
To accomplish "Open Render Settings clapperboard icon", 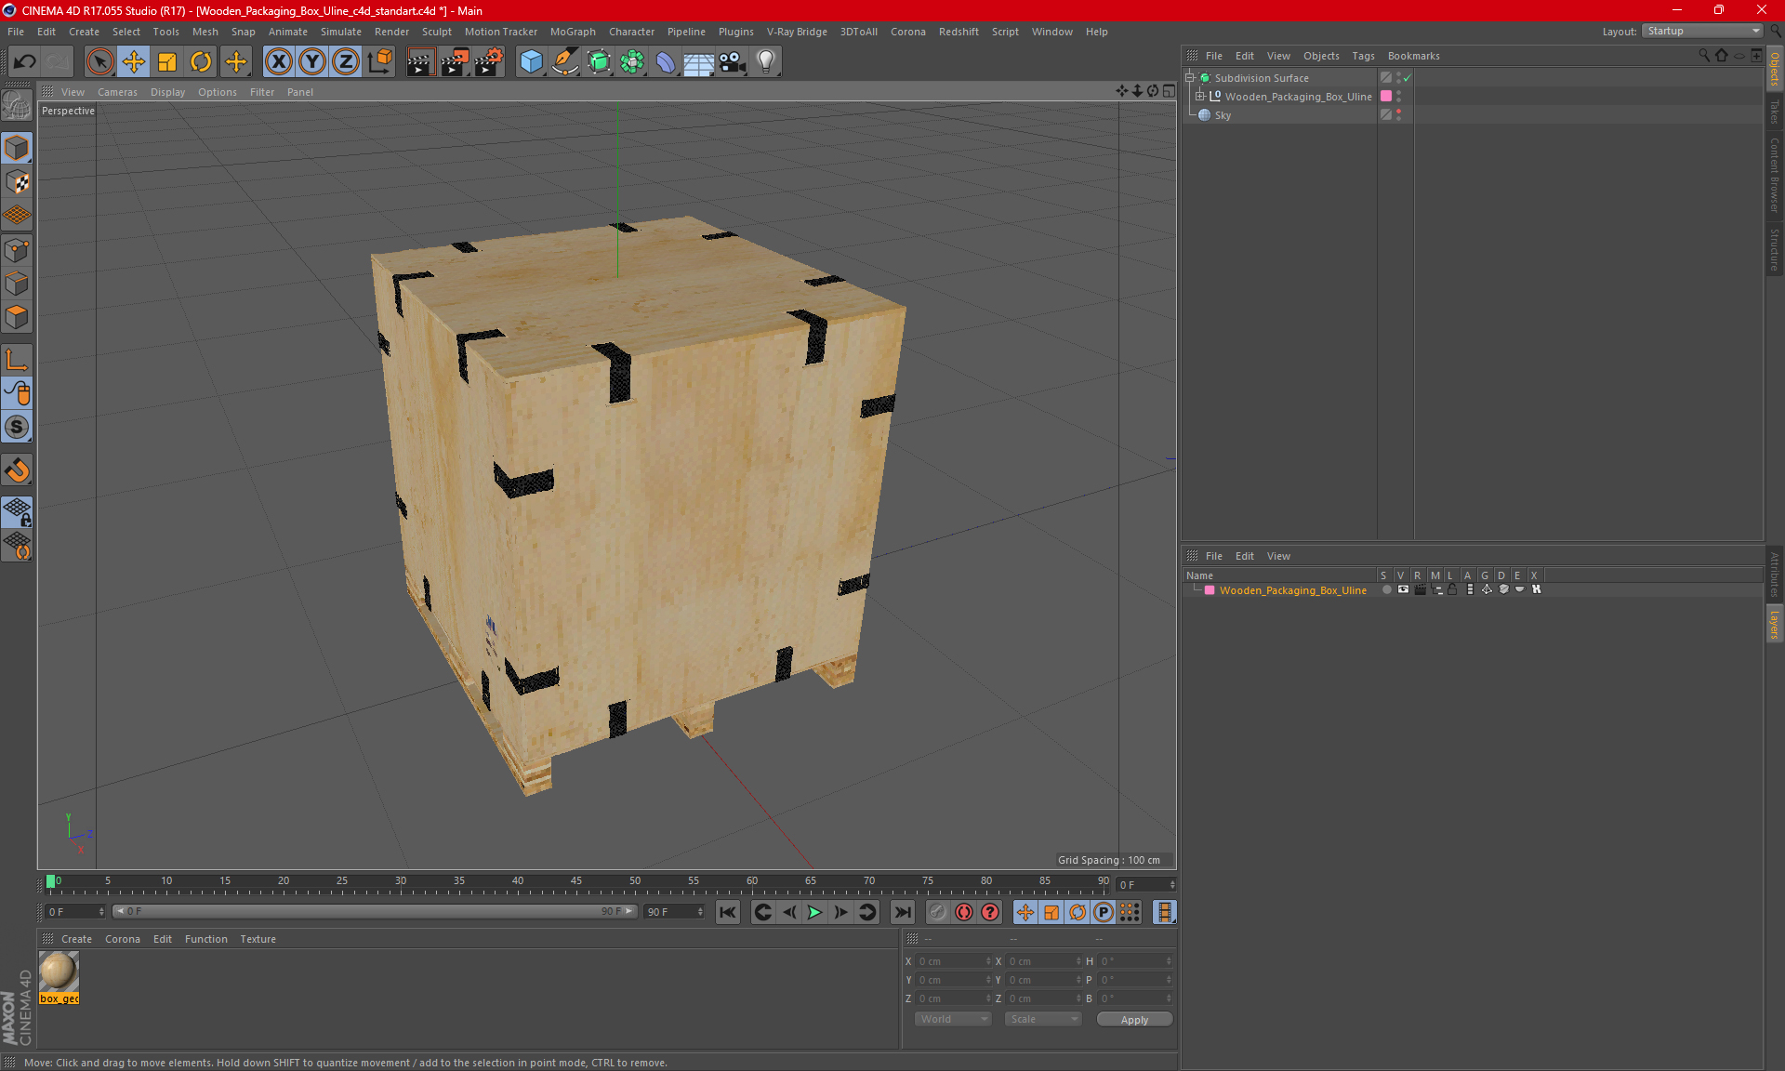I will 489,62.
